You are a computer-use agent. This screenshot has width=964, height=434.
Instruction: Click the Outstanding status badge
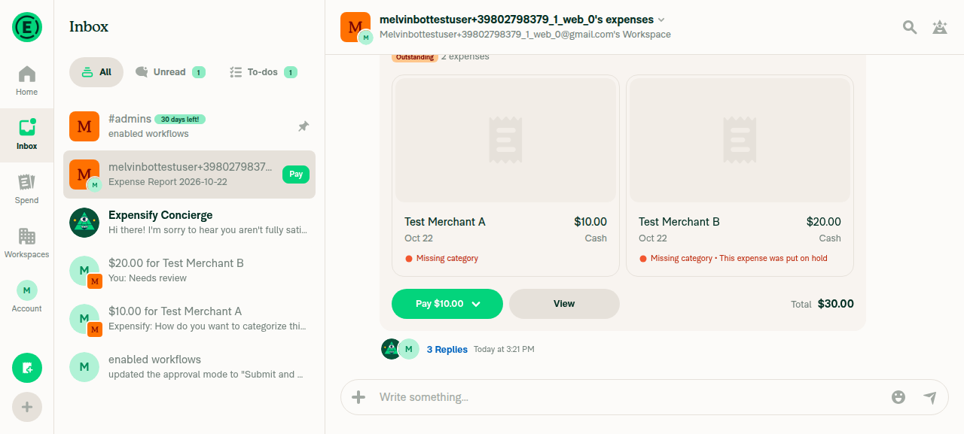(415, 57)
